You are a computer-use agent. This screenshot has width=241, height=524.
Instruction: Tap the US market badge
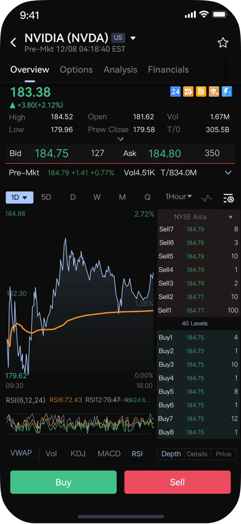[x=118, y=38]
